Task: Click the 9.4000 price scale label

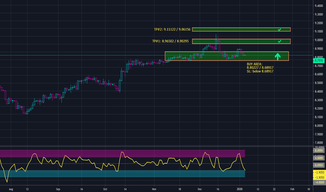Action: coord(318,6)
